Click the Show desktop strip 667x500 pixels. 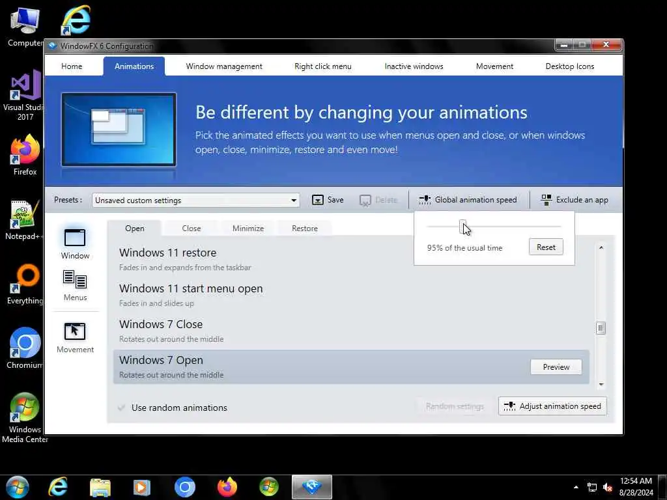point(662,487)
